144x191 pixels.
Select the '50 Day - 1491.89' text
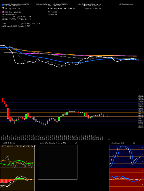pos(12,9)
